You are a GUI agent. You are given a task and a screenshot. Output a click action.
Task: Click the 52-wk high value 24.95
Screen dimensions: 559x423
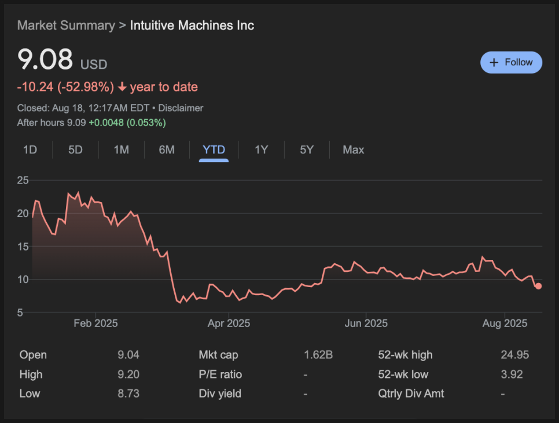tap(515, 355)
